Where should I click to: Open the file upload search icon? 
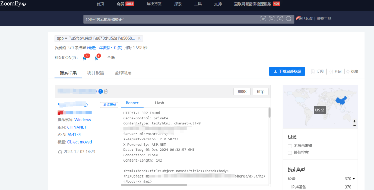[272, 19]
